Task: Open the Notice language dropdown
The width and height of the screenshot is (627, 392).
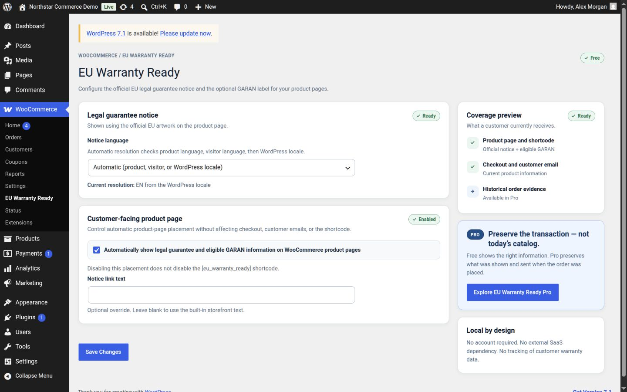Action: 221,168
